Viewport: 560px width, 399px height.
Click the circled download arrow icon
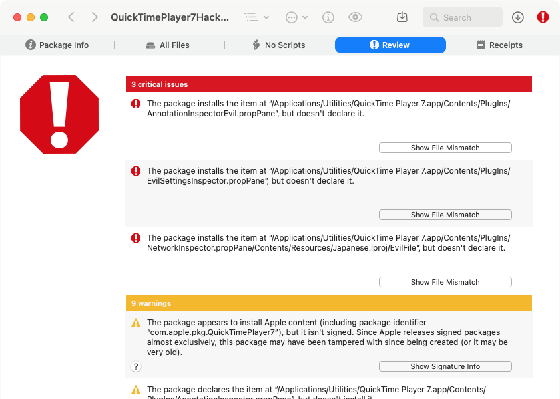coord(518,17)
